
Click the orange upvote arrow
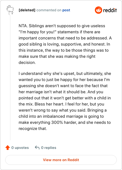tap(8, 148)
